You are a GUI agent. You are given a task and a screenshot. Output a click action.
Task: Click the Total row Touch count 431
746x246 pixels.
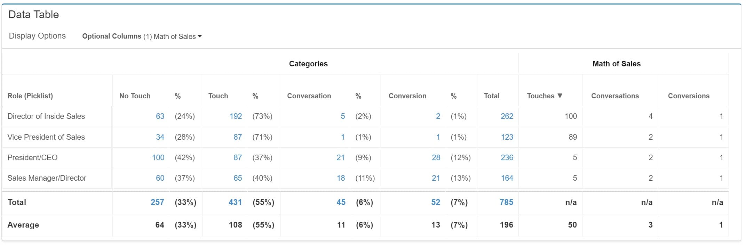[x=235, y=202]
